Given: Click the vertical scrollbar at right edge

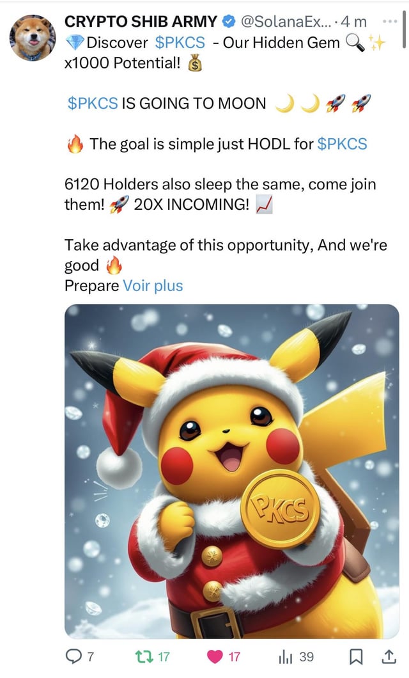Looking at the screenshot, I should click(x=405, y=28).
